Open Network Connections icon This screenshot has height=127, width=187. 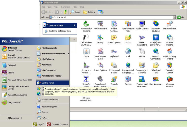pyautogui.click(x=156, y=52)
